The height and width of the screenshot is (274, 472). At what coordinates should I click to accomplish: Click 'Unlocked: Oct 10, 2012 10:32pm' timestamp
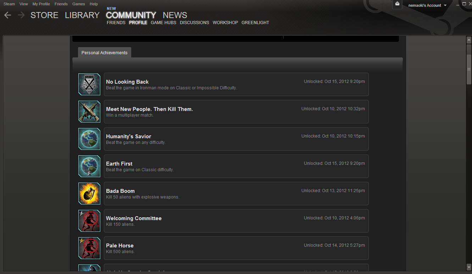pyautogui.click(x=333, y=109)
